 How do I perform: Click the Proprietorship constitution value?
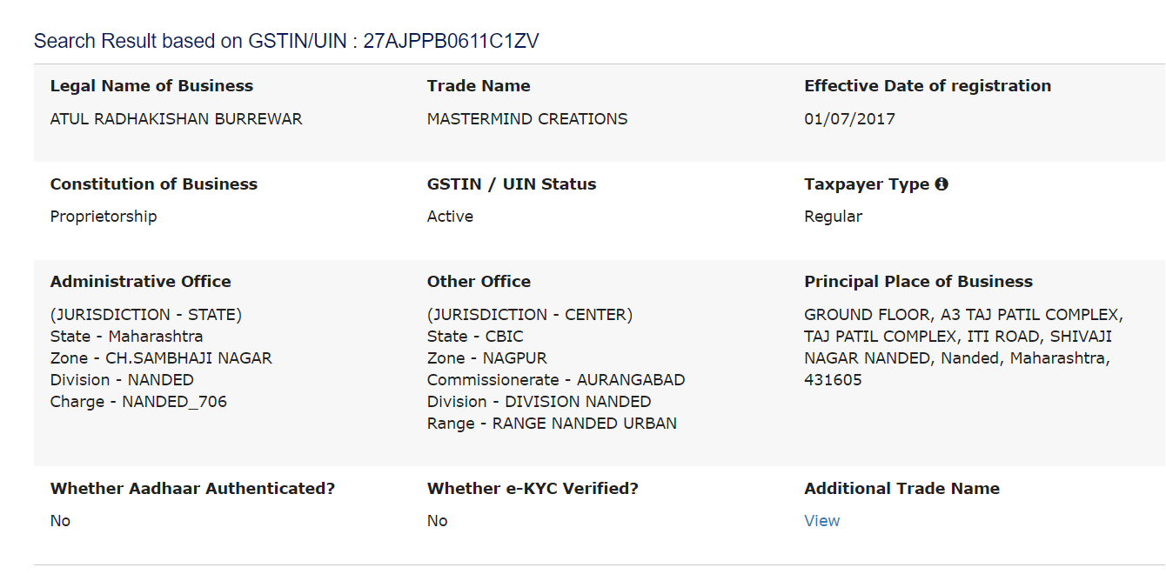coord(104,217)
